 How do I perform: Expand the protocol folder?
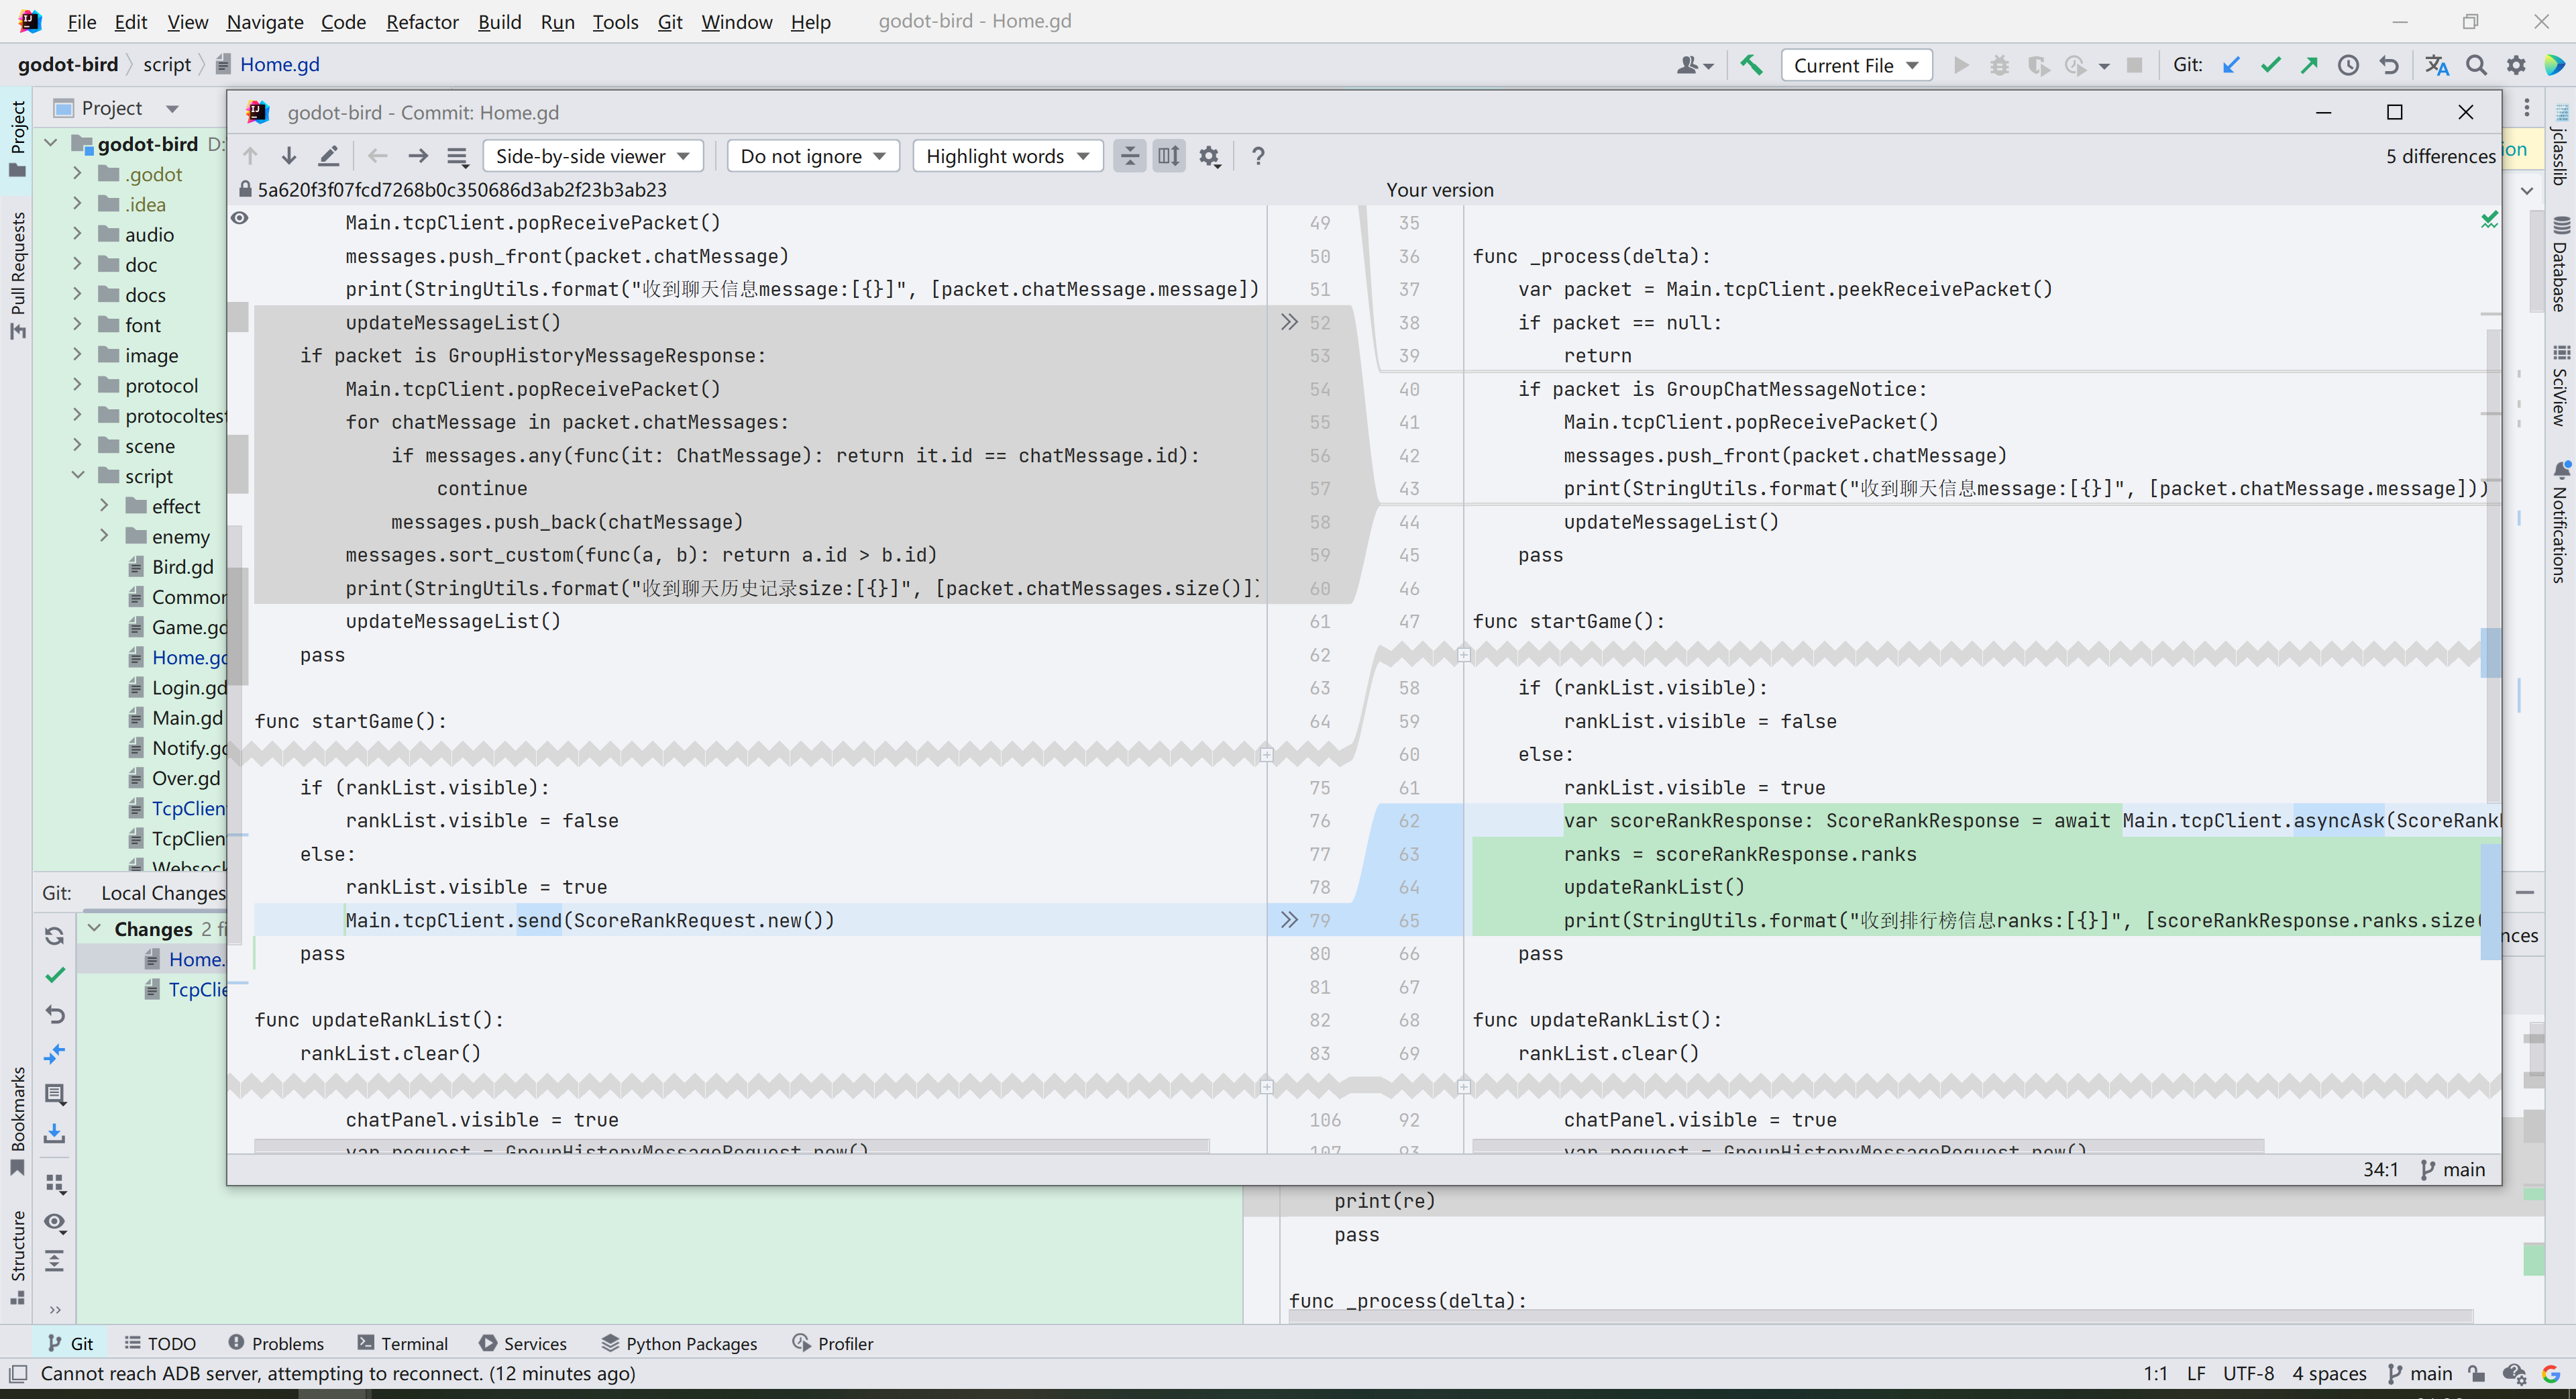(x=78, y=385)
